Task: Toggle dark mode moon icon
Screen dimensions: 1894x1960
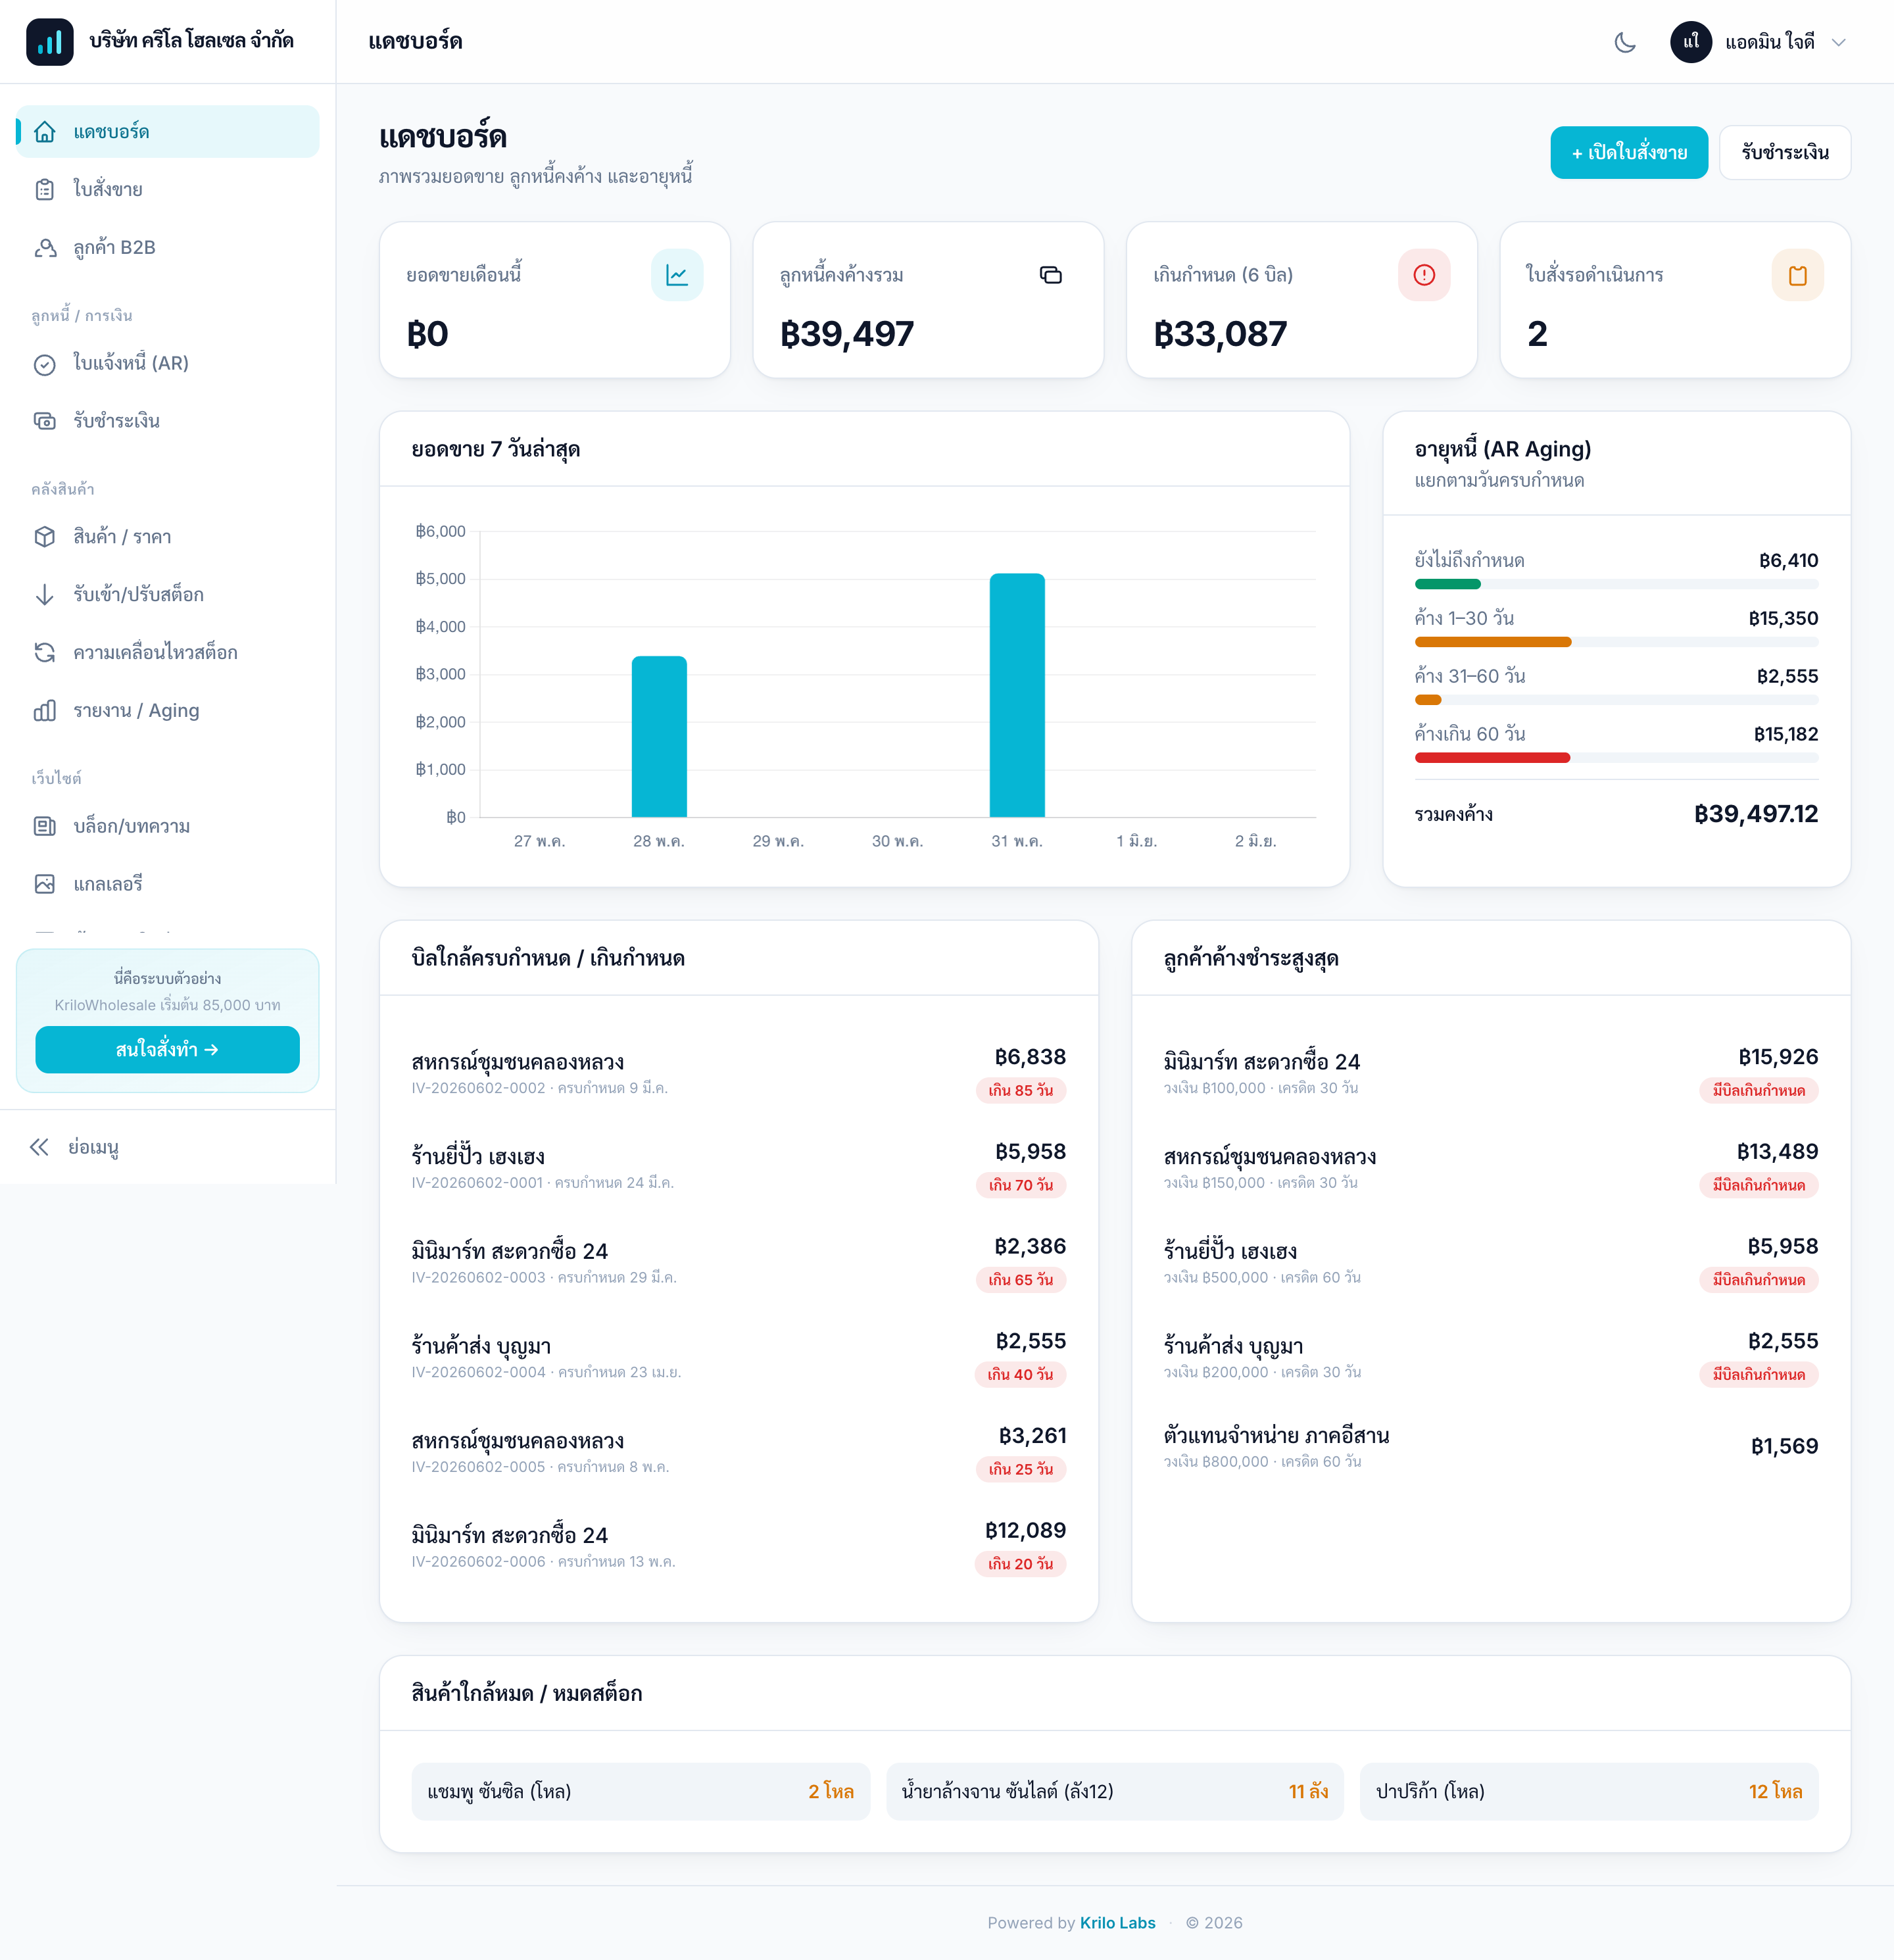Action: pyautogui.click(x=1625, y=42)
